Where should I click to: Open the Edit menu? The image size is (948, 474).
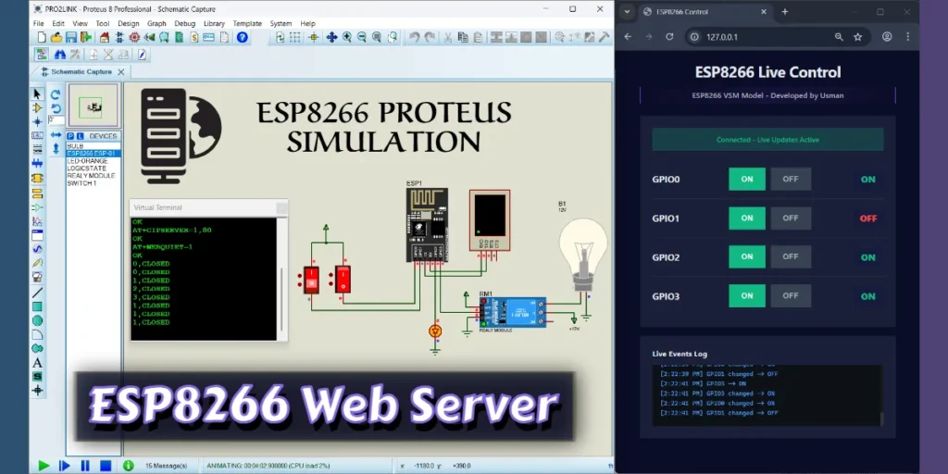58,23
